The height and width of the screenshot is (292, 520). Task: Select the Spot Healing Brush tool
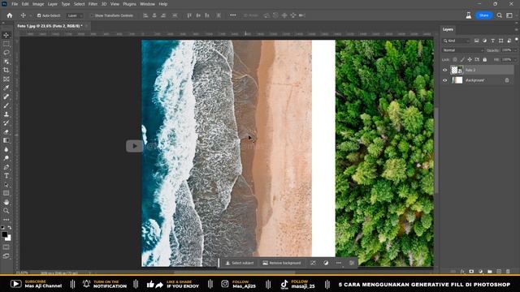[x=6, y=97]
